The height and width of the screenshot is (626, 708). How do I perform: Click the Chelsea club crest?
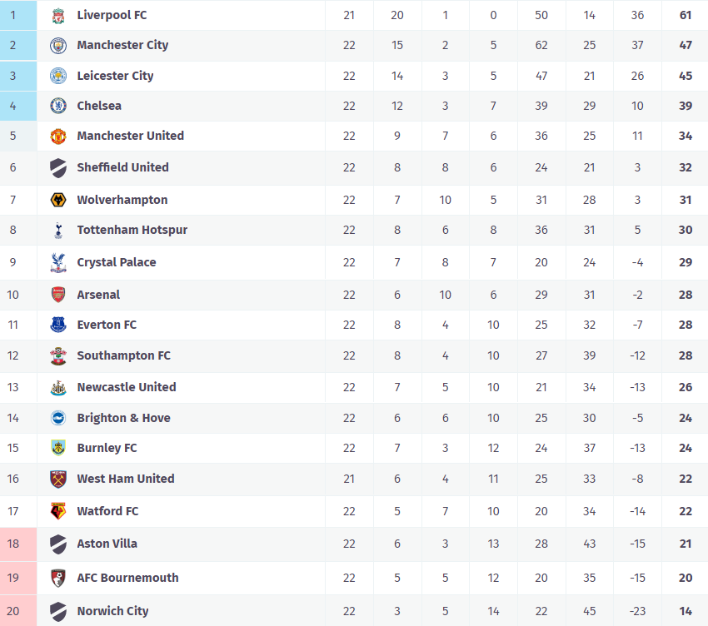click(x=57, y=106)
